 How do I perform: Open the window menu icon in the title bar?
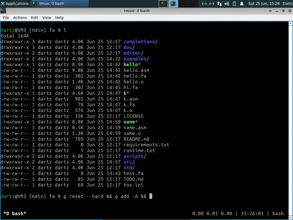tap(3, 11)
